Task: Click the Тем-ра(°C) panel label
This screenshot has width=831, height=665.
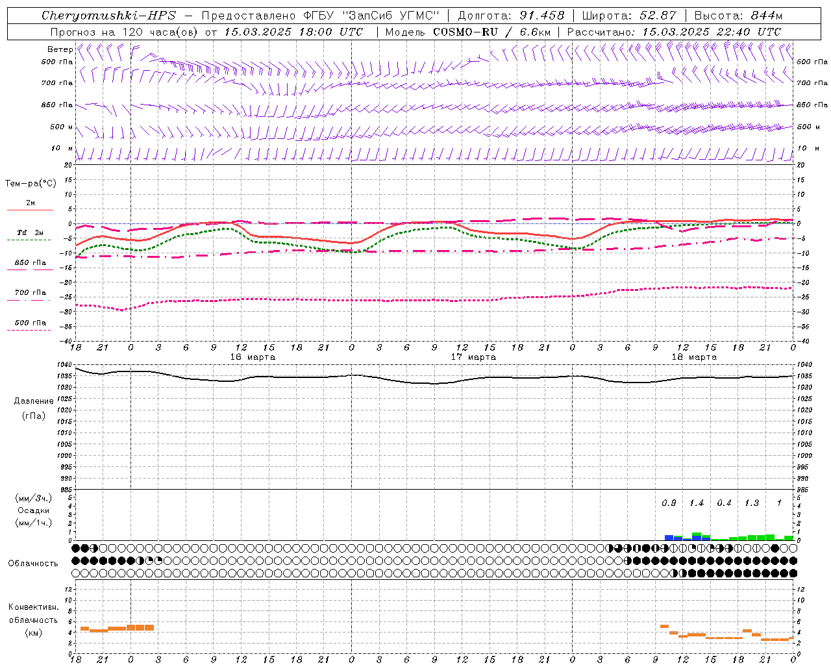Action: (31, 184)
